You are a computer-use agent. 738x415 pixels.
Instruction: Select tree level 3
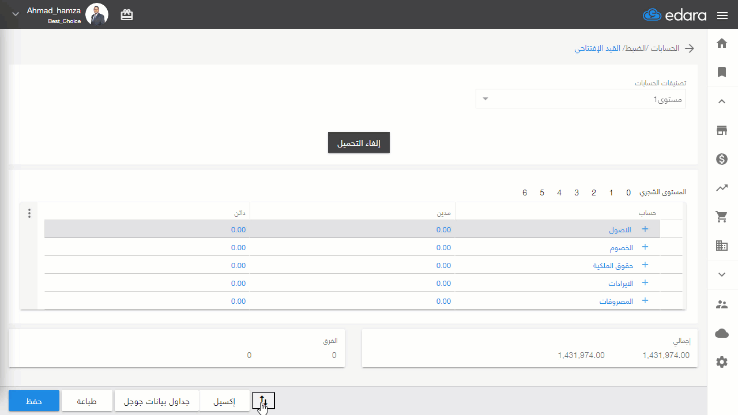point(577,193)
